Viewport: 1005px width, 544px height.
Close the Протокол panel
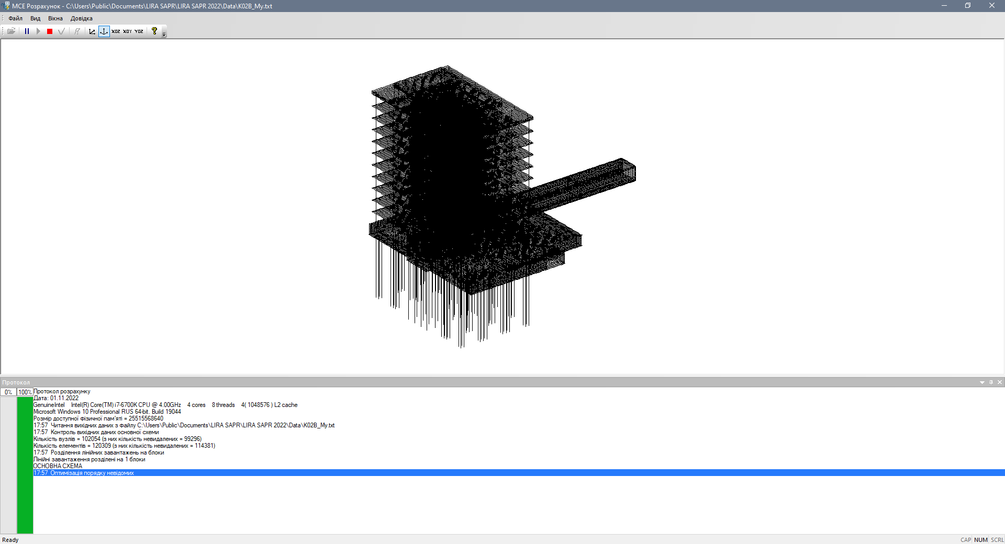click(1000, 382)
